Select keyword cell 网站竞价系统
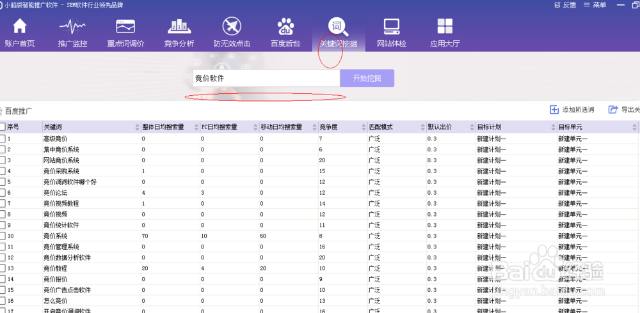 pyautogui.click(x=61, y=160)
